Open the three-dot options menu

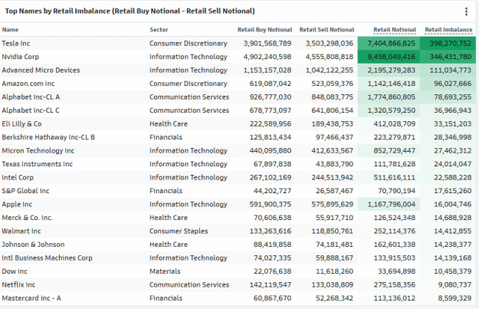466,12
